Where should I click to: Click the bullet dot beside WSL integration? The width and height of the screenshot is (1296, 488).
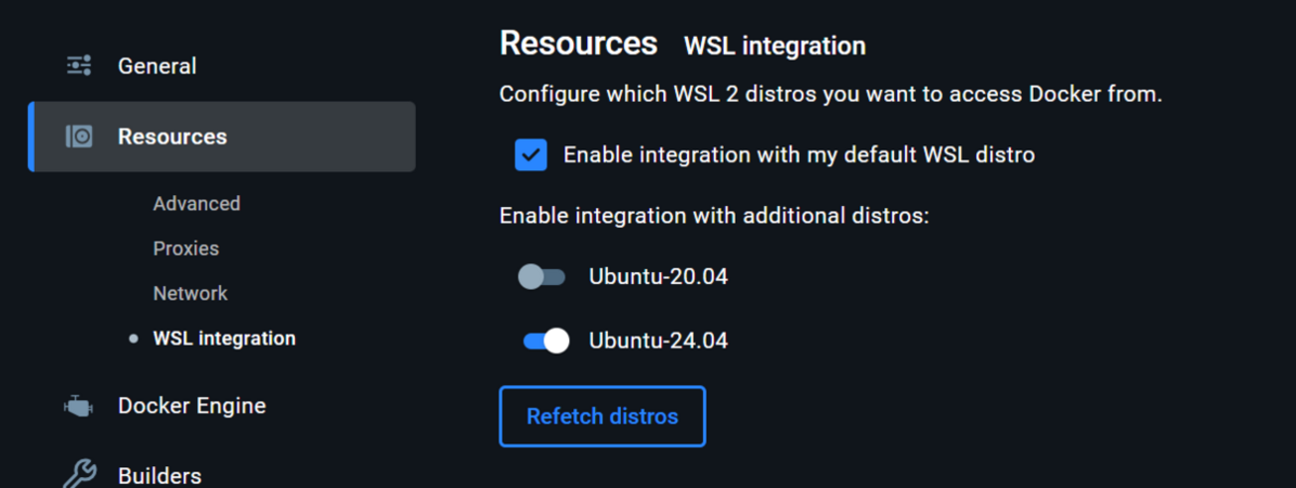134,339
